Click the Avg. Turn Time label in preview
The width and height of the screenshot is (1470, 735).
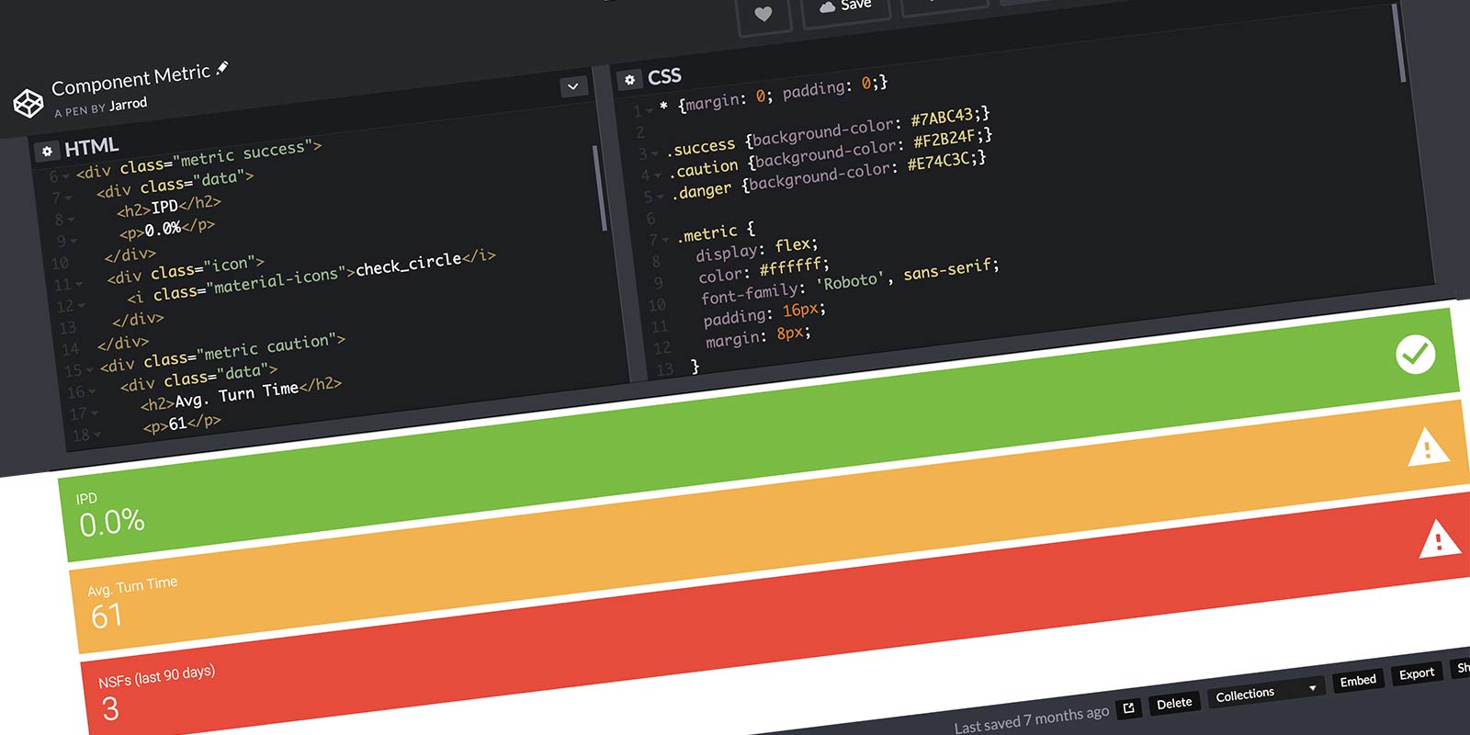tap(132, 585)
